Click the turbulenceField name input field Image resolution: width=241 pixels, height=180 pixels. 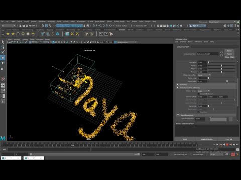207,54
